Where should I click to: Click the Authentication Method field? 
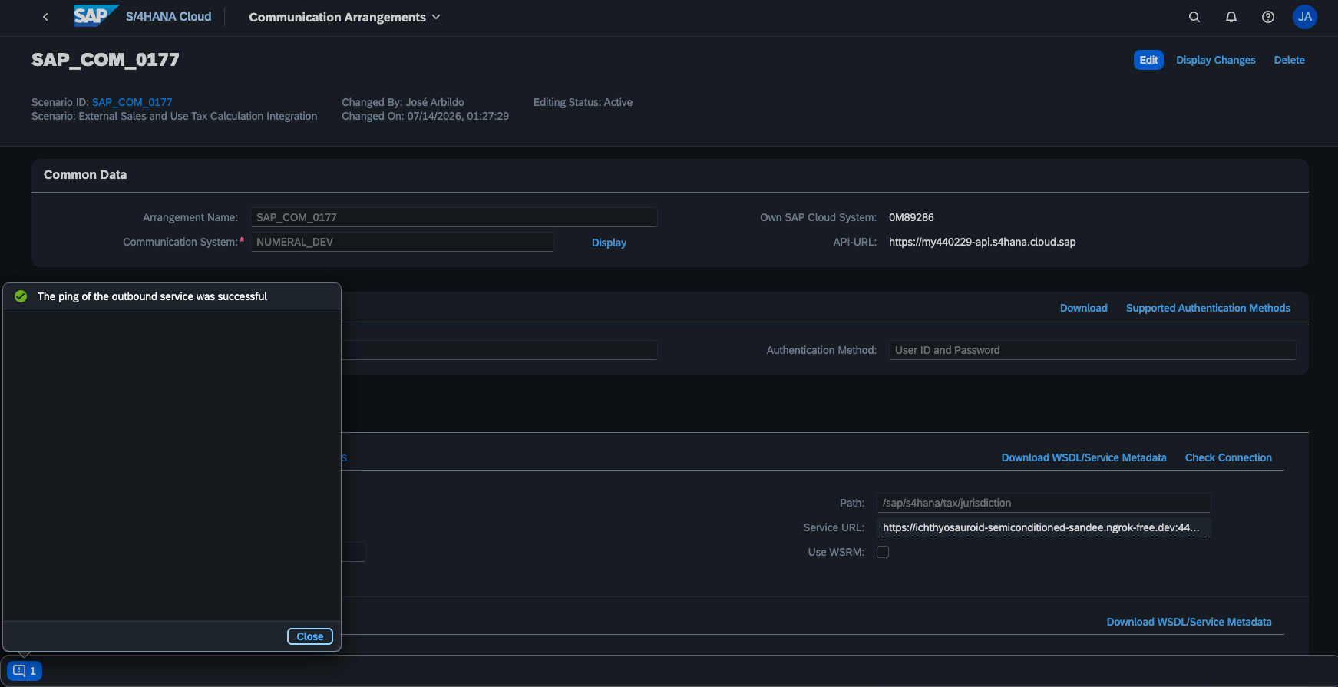pyautogui.click(x=1092, y=350)
